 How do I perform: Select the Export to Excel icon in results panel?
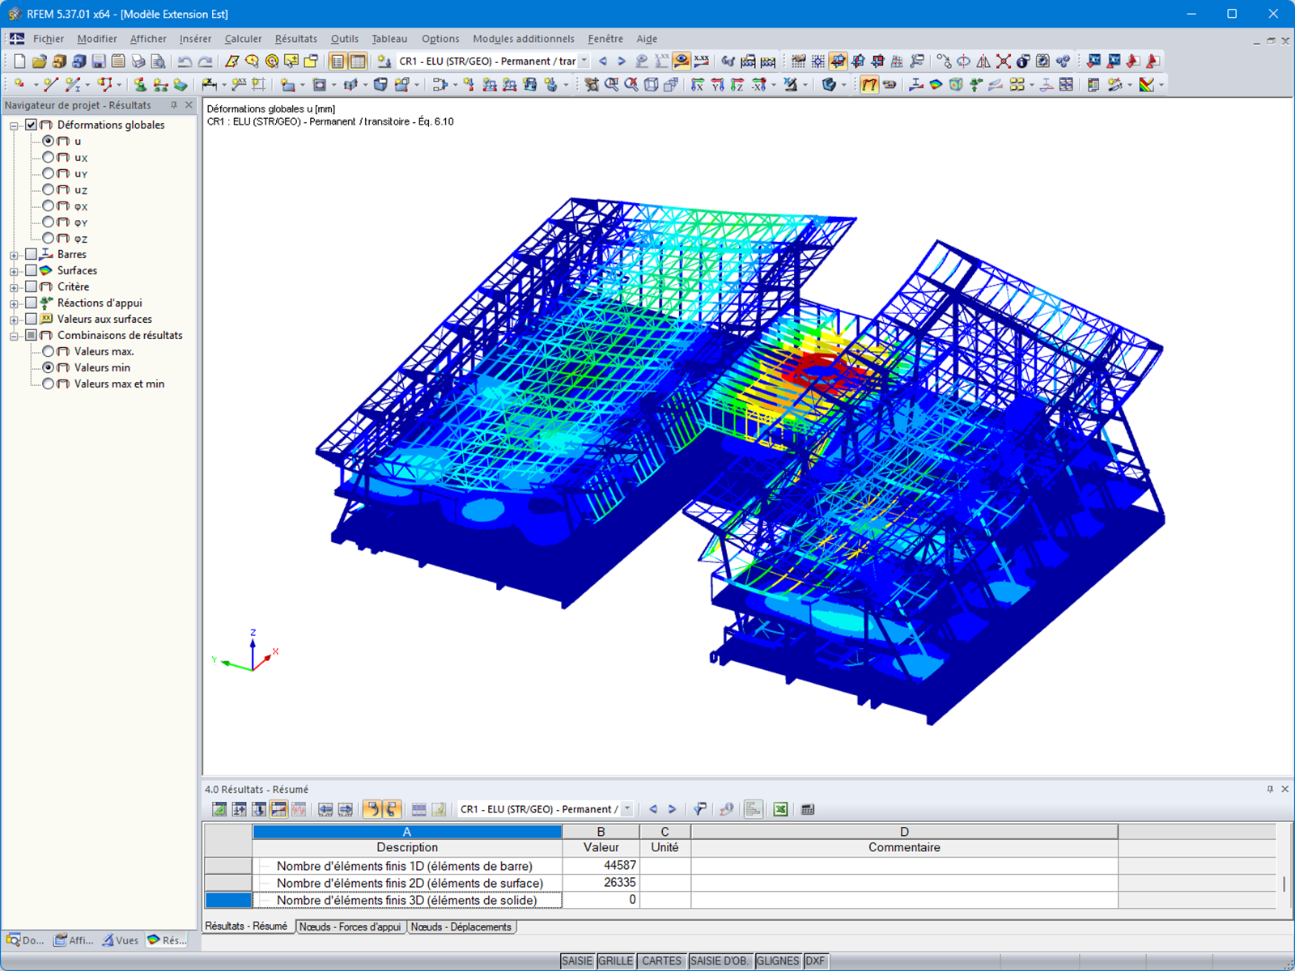[x=781, y=808]
